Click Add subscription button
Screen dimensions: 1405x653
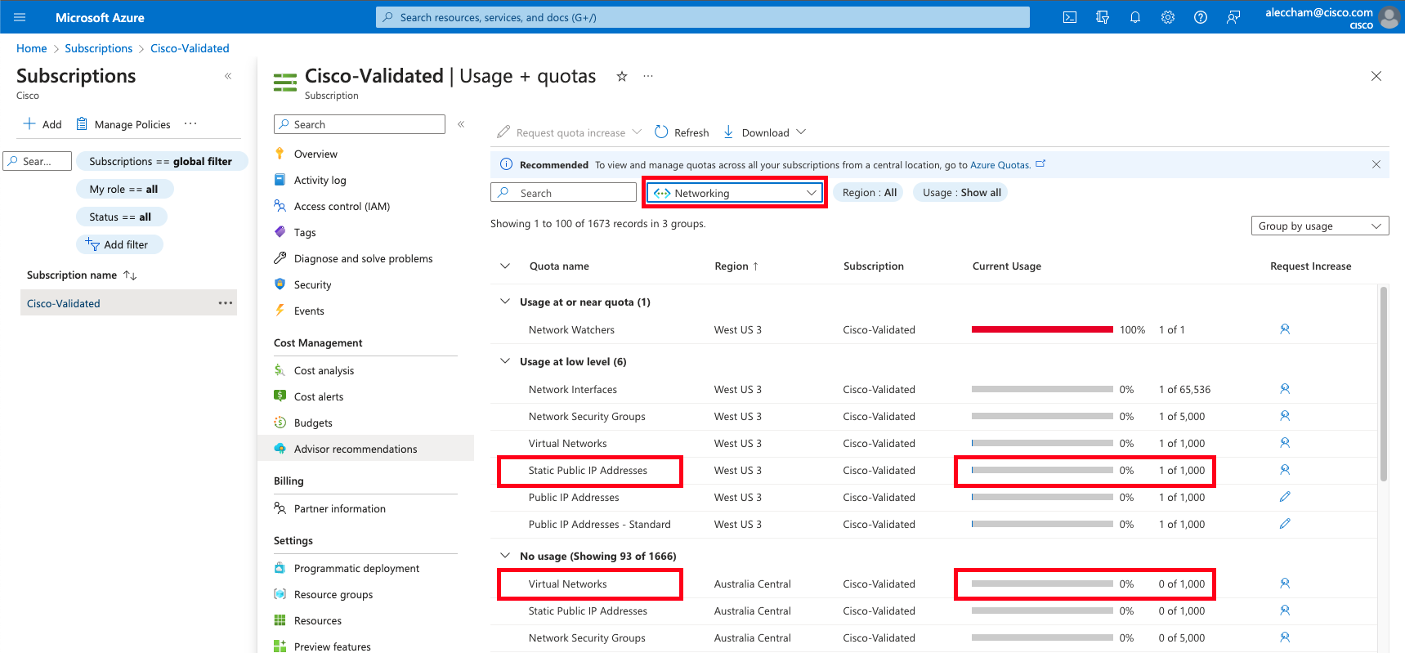pos(42,124)
